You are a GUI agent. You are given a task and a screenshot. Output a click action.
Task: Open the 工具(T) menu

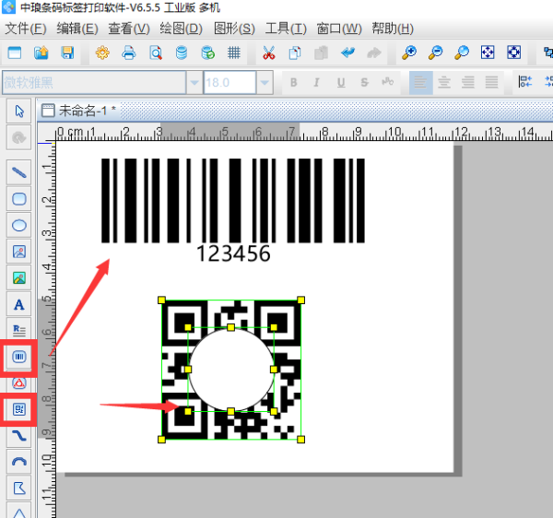coord(286,29)
